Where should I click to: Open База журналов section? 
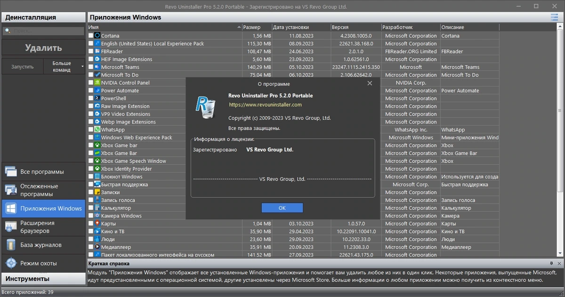[x=43, y=245]
